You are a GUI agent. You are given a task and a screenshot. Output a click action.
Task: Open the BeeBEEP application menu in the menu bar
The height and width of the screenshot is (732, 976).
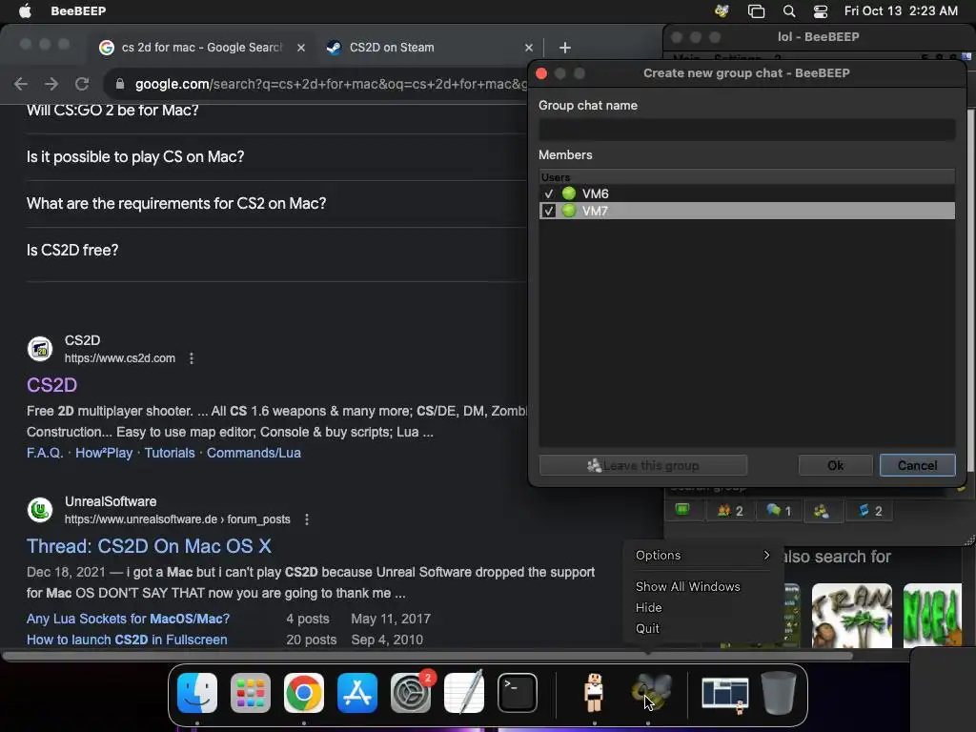pyautogui.click(x=78, y=11)
